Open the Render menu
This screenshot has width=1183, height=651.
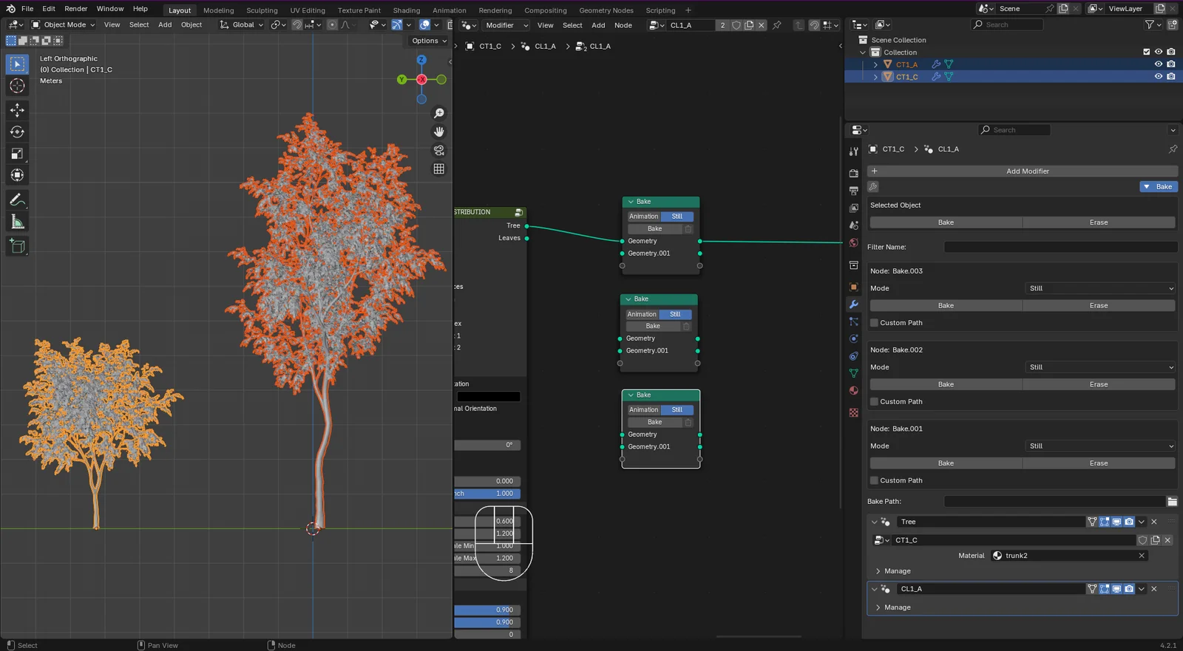click(75, 9)
